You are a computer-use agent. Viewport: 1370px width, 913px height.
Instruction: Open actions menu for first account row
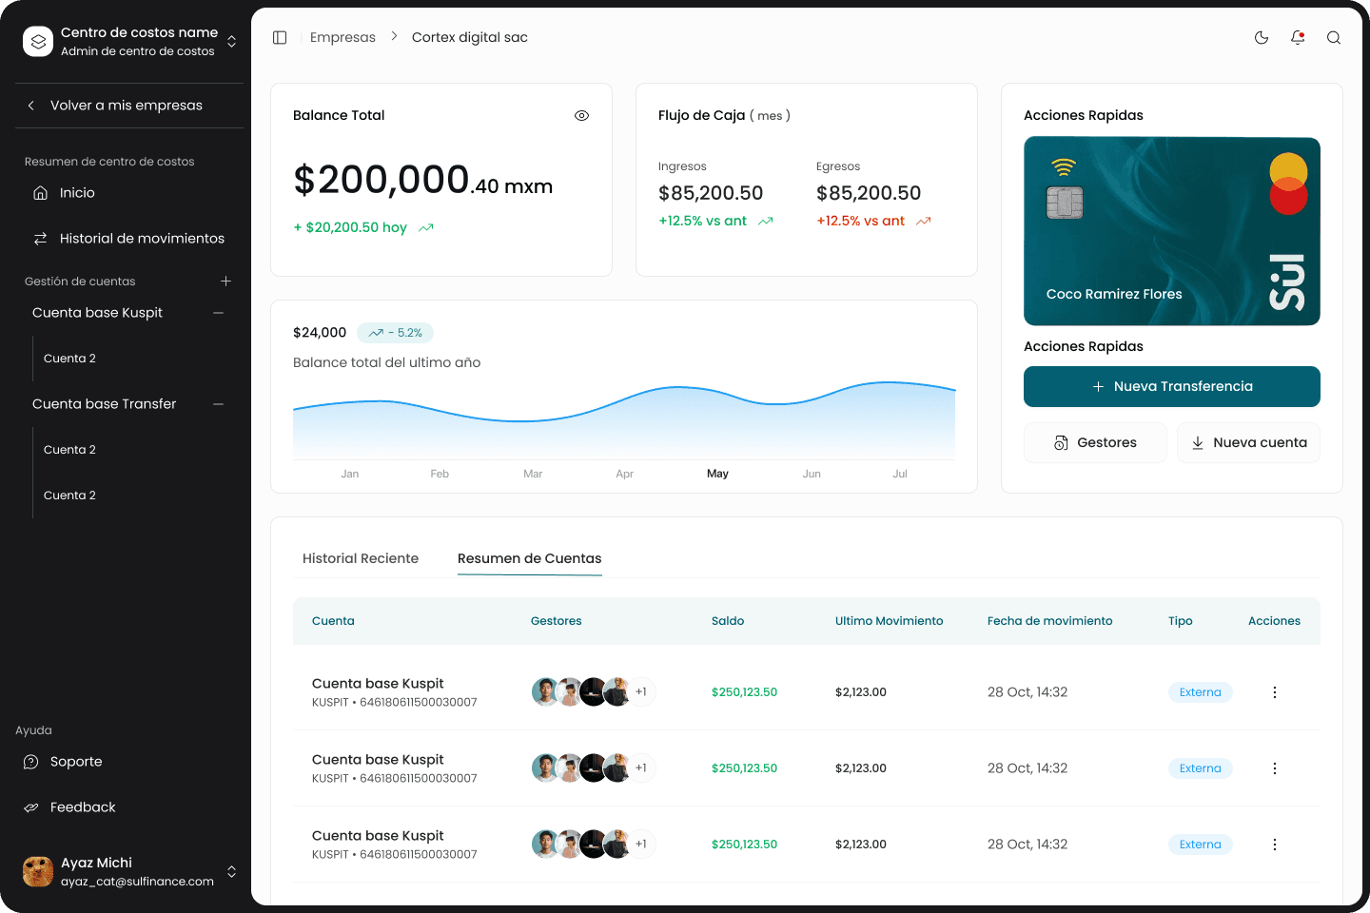coord(1275,692)
